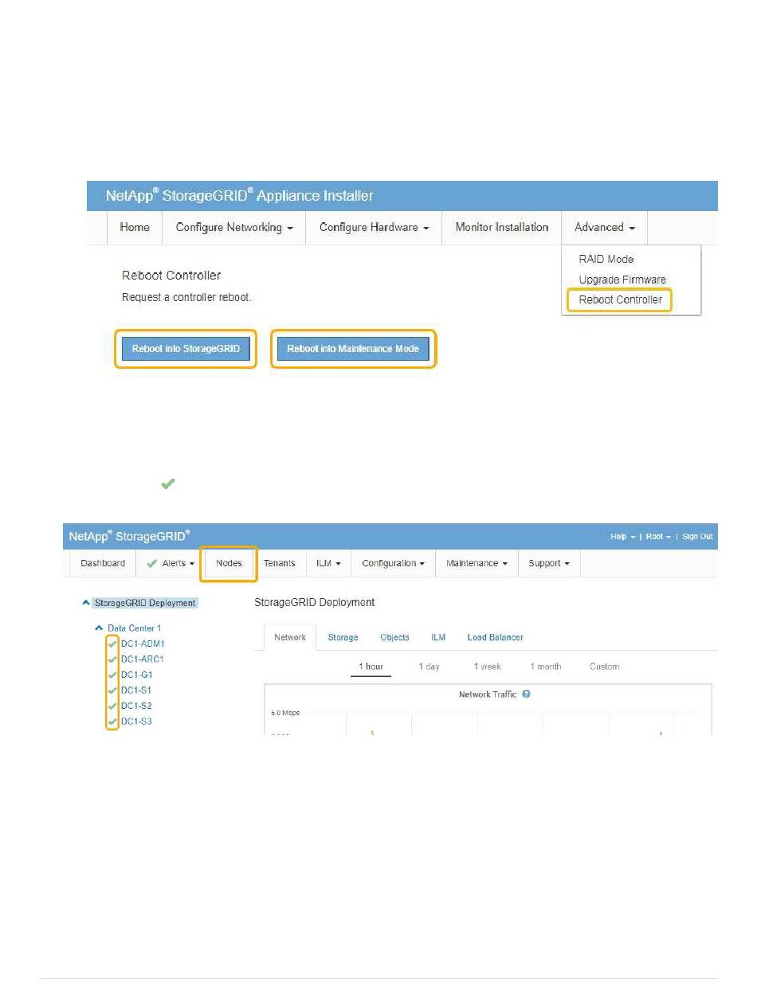This screenshot has width=757, height=994.
Task: Open the ILM dropdown in the navigation bar
Action: tap(328, 563)
